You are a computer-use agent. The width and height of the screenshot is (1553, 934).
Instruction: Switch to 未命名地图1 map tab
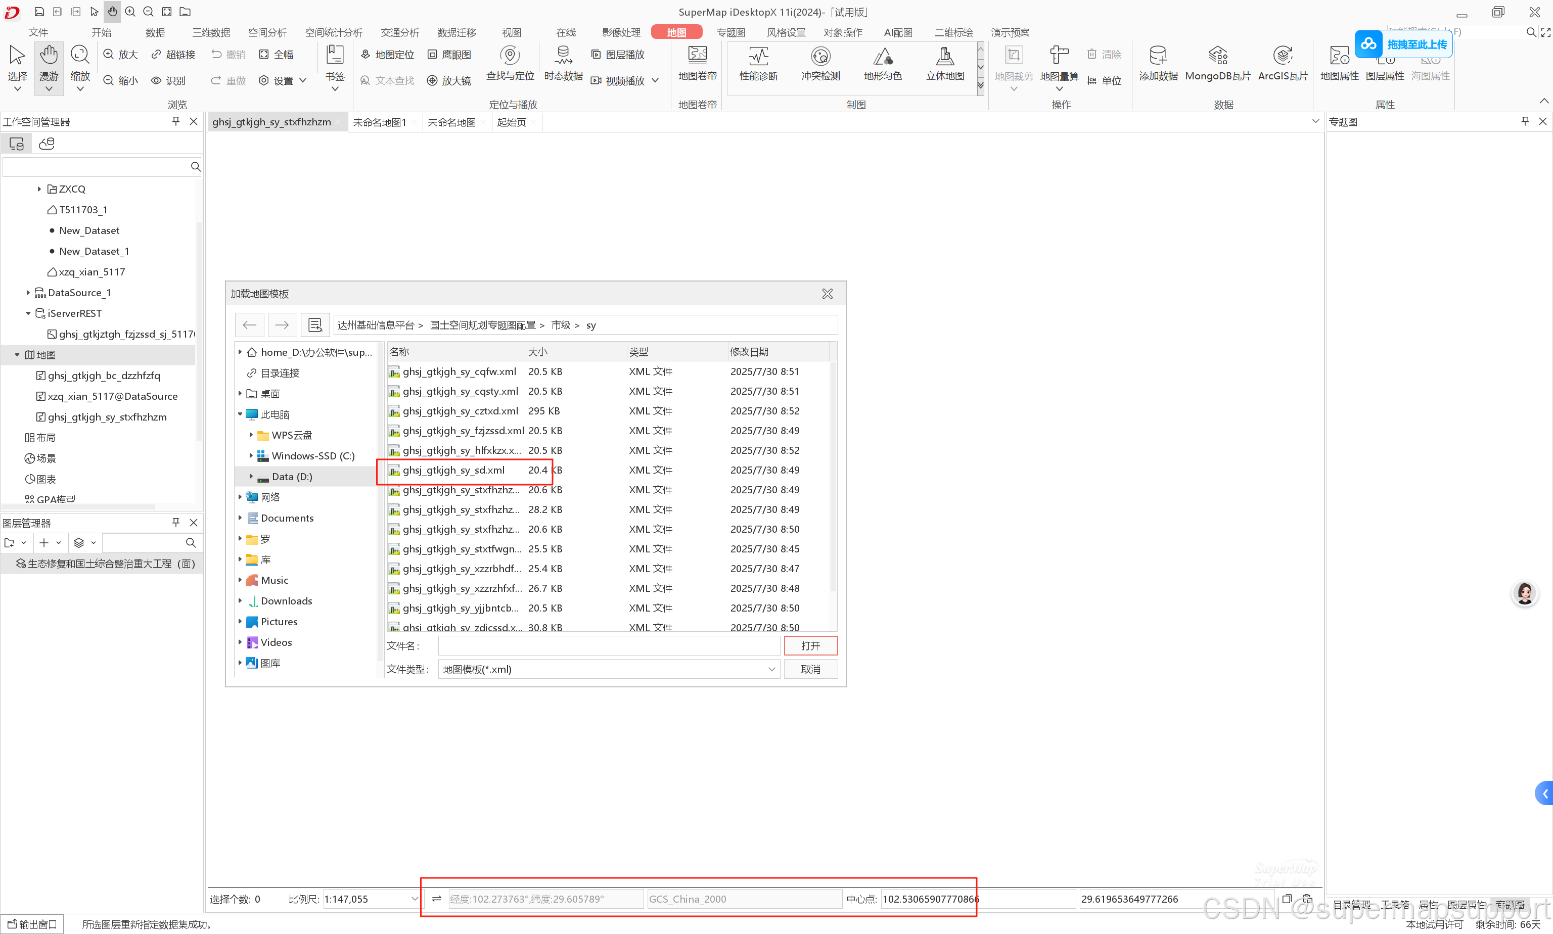point(380,122)
